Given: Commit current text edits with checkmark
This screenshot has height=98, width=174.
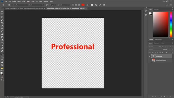Looking at the screenshot, I should click(x=100, y=5).
